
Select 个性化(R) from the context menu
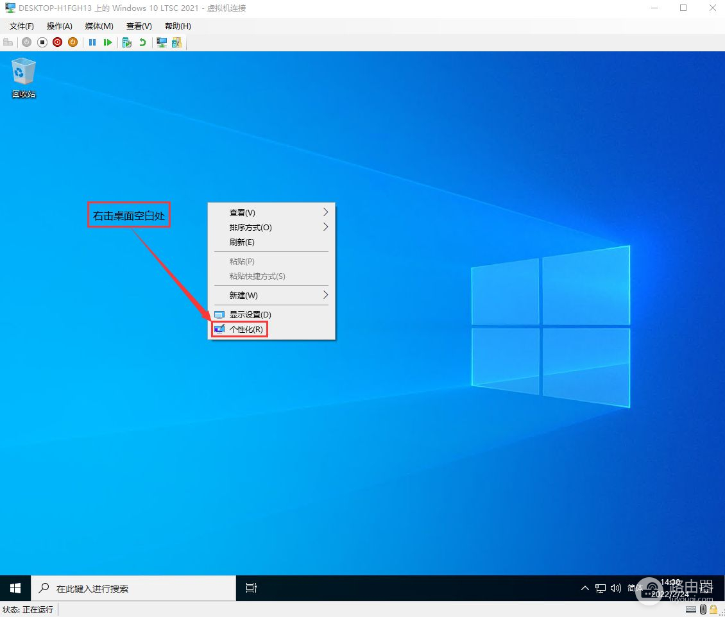click(x=246, y=329)
